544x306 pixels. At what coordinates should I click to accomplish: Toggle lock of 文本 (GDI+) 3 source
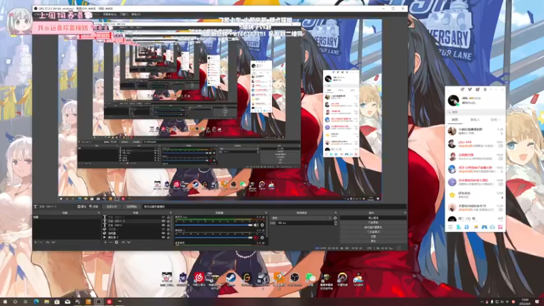(x=168, y=221)
